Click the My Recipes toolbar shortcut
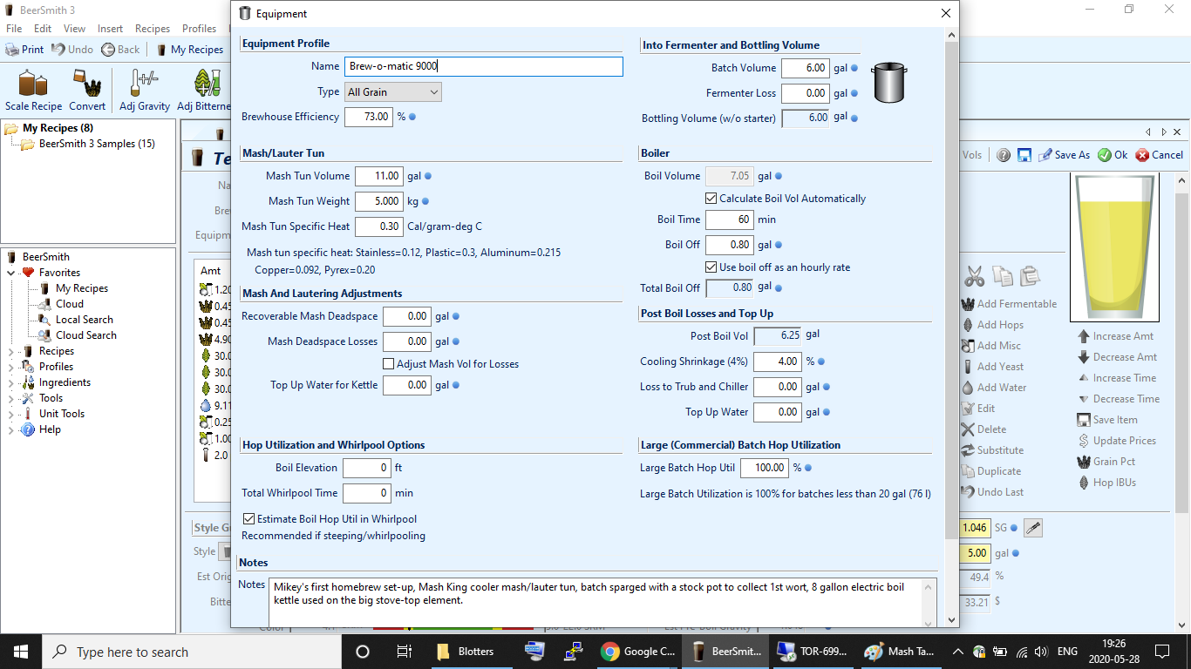The width and height of the screenshot is (1191, 669). tap(189, 50)
